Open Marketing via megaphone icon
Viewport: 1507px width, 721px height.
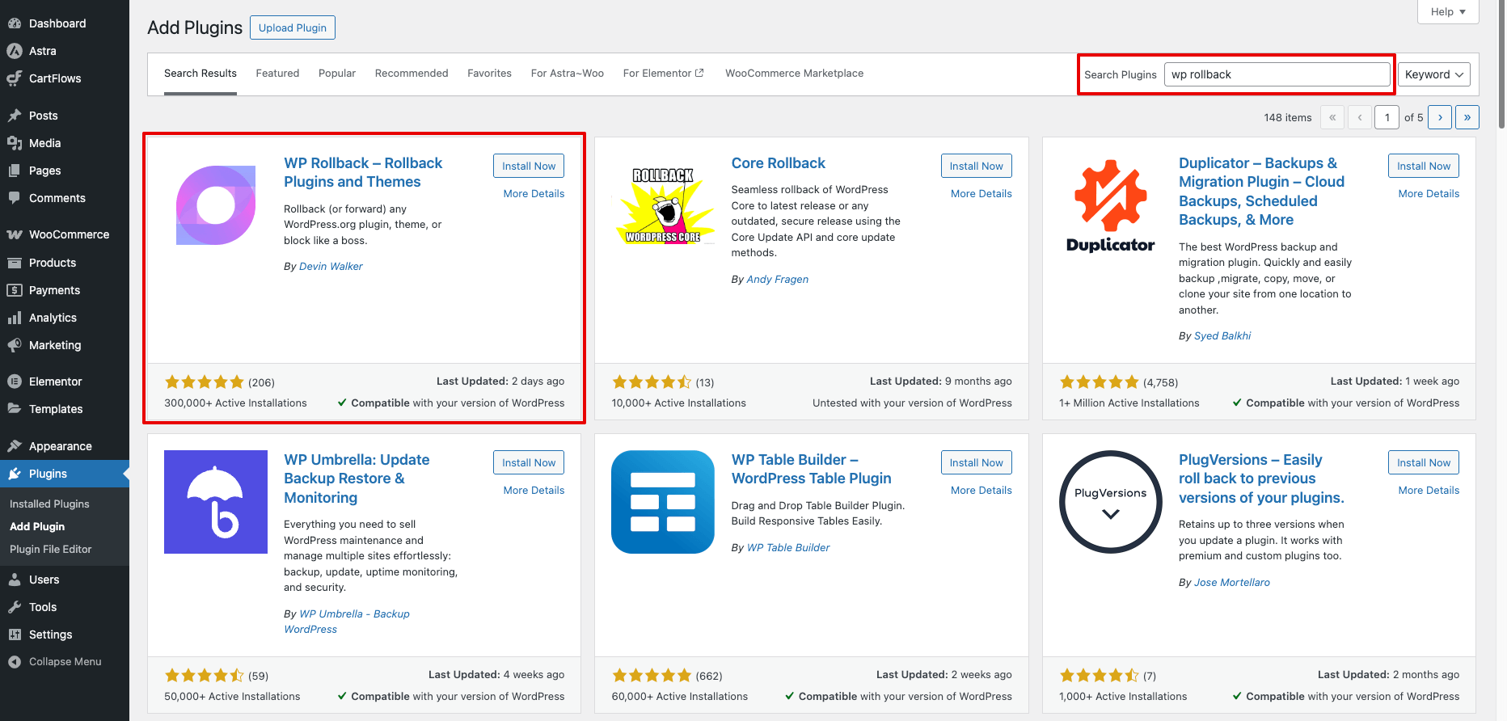point(15,345)
